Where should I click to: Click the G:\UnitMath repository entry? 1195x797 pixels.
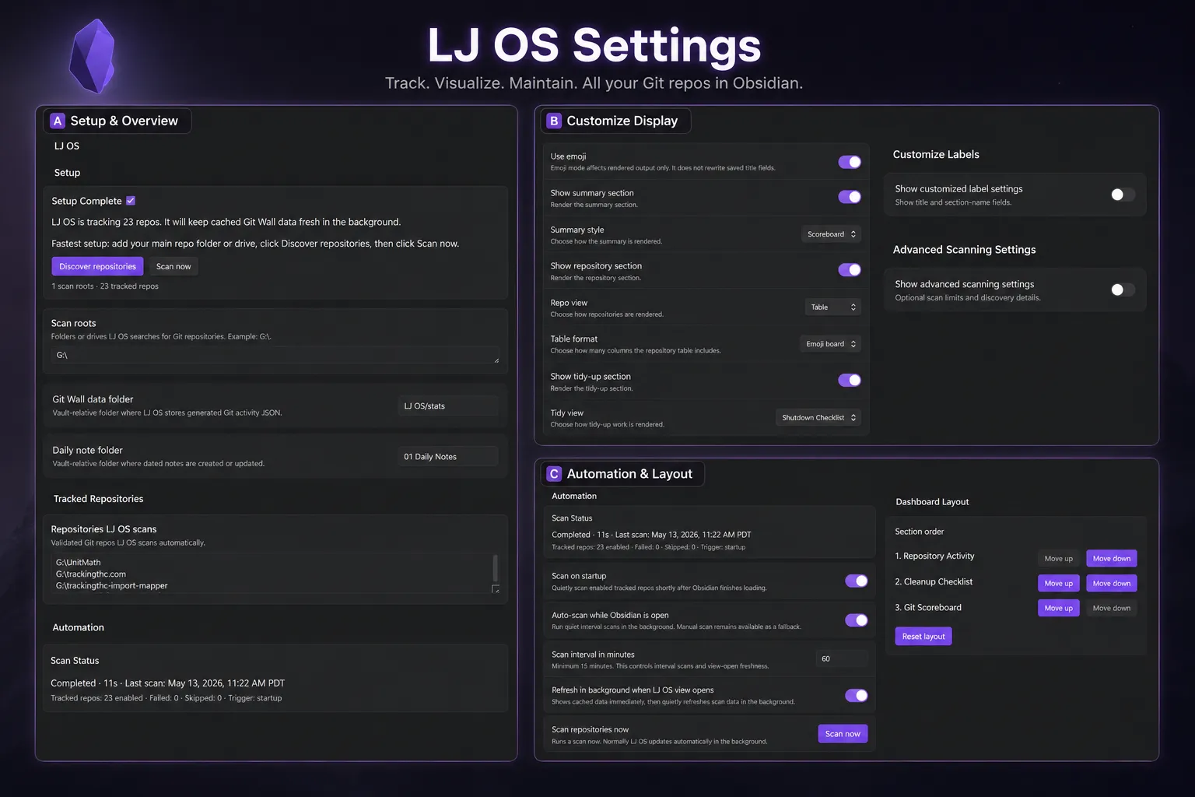click(78, 563)
